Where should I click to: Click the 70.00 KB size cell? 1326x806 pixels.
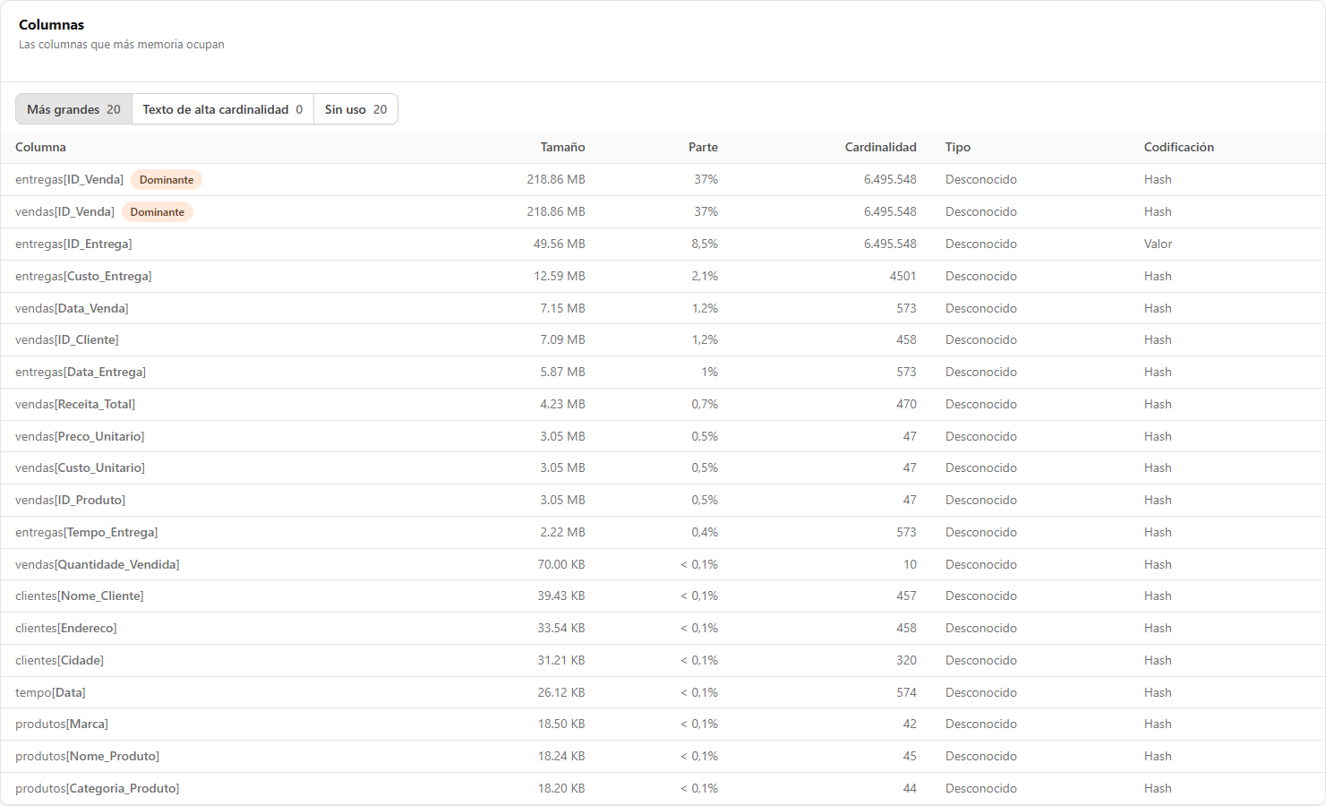[x=561, y=564]
